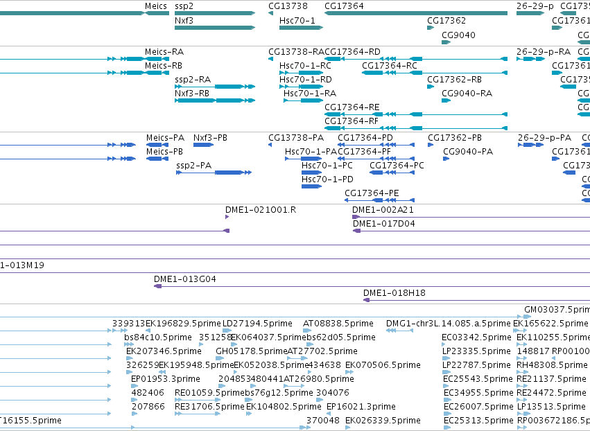Click the EC03342.5prime EST label
The image size is (590, 431).
click(476, 337)
